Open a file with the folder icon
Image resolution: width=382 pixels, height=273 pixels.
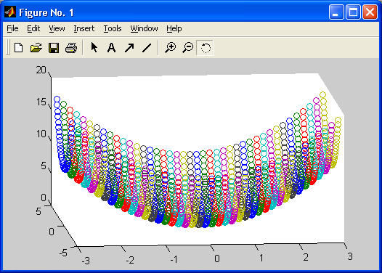point(36,48)
